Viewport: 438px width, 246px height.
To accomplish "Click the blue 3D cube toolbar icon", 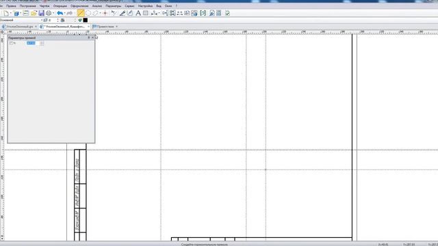I will 16,13.
